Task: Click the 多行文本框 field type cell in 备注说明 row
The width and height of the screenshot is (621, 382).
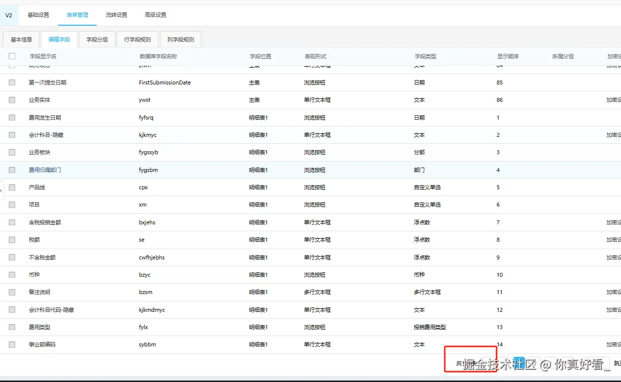Action: [x=427, y=292]
